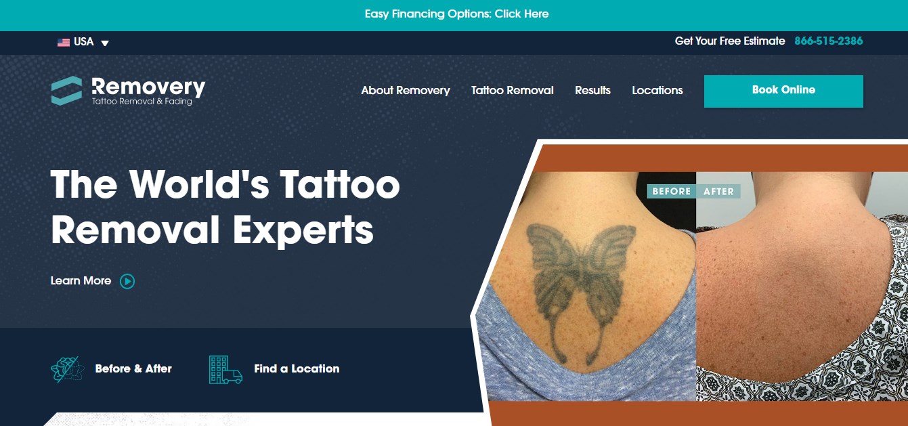Click the Get Your Free Estimate text

point(730,41)
